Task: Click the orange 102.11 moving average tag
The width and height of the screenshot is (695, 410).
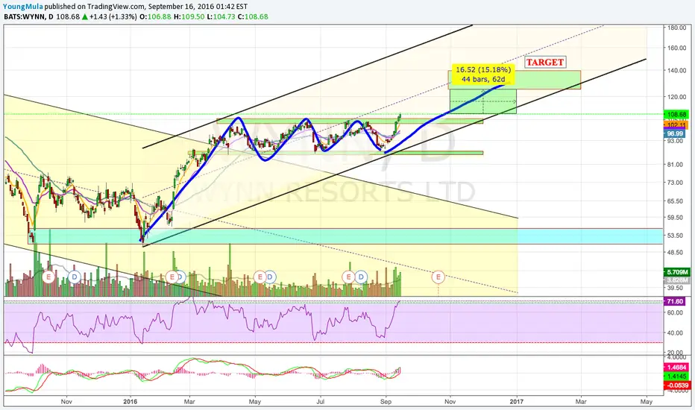Action: tap(676, 126)
